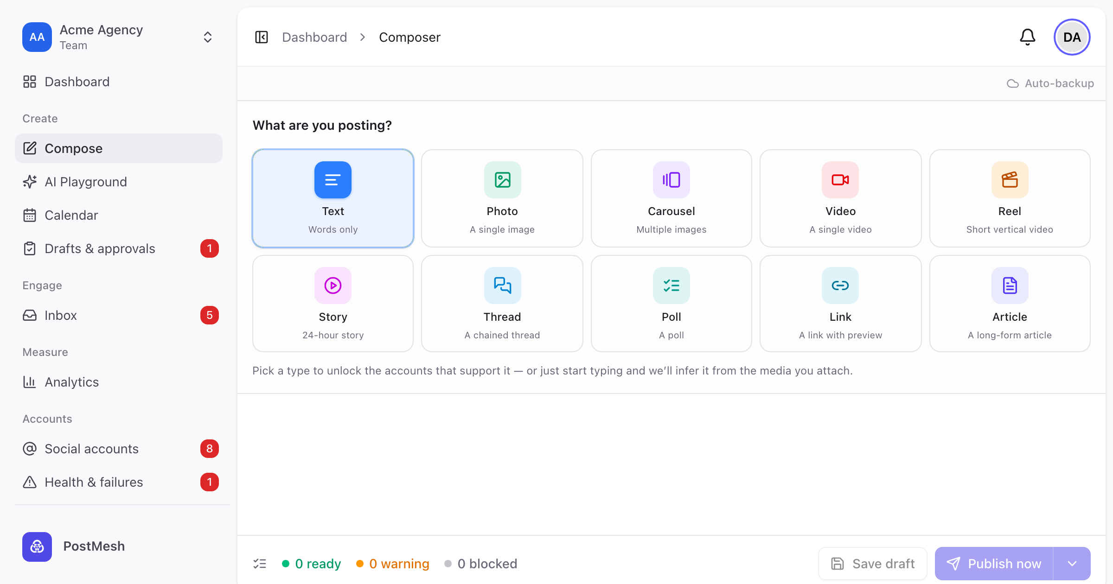Click the 'A long-form article' description

[1010, 335]
